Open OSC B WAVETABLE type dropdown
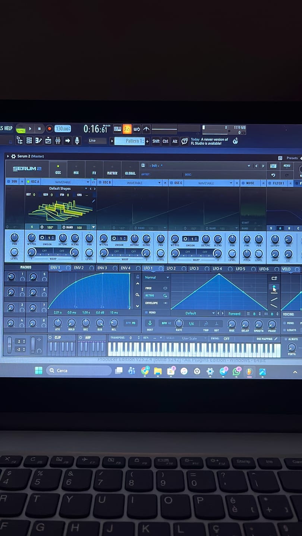302x536 pixels. click(137, 183)
